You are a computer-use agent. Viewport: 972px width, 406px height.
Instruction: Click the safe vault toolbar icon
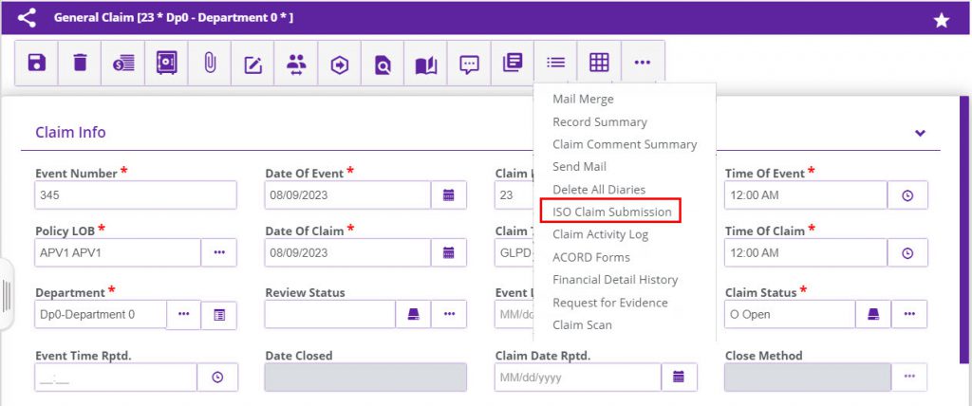[x=166, y=64]
